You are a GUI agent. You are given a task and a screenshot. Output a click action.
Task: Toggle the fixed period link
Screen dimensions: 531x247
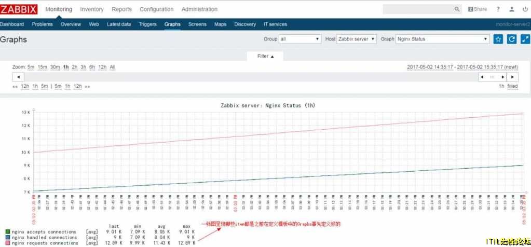(x=512, y=86)
